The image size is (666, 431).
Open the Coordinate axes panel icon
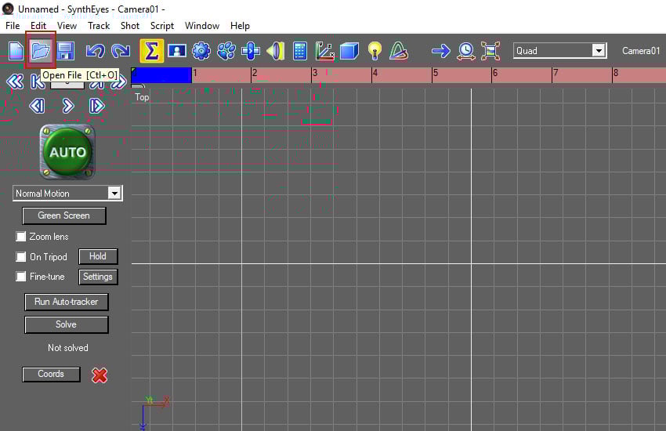[x=324, y=51]
